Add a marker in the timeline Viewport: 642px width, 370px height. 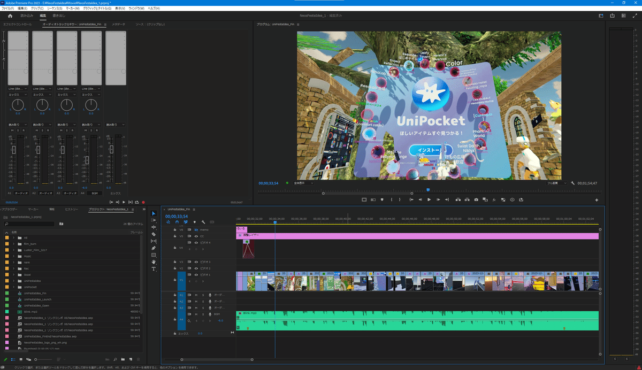click(195, 222)
